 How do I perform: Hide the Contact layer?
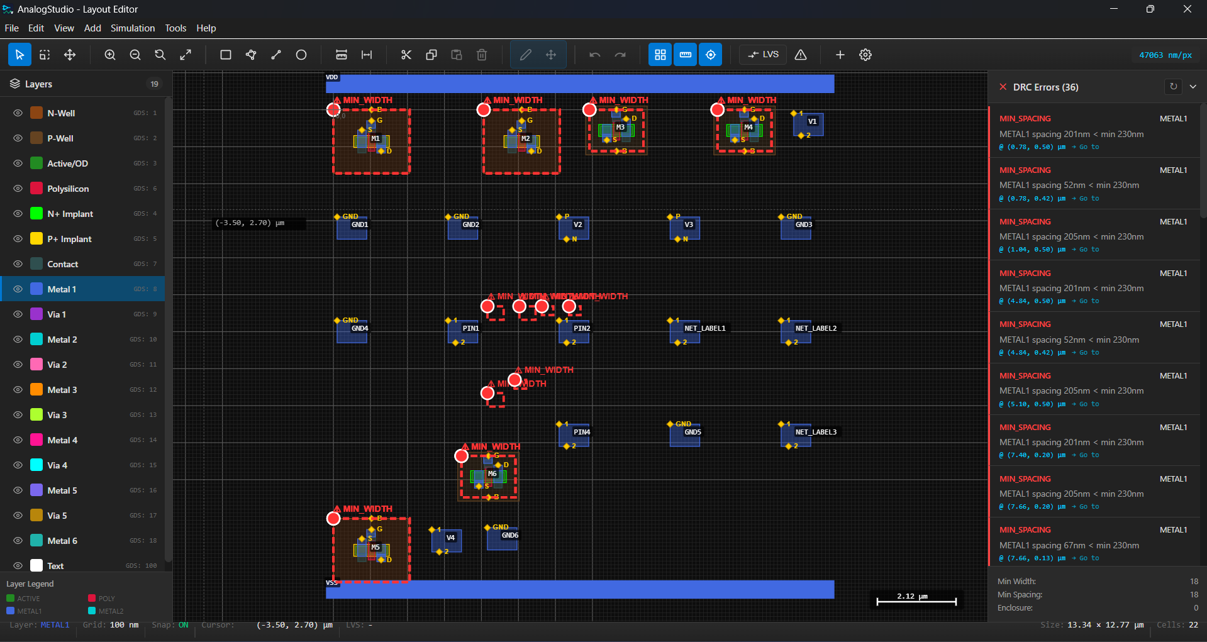click(18, 264)
